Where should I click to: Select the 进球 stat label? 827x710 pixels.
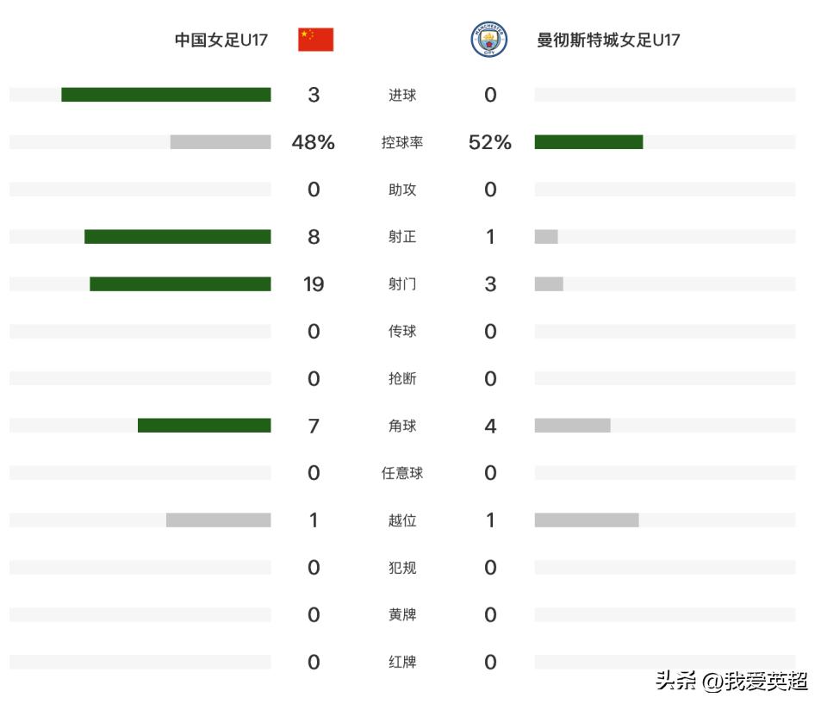402,95
